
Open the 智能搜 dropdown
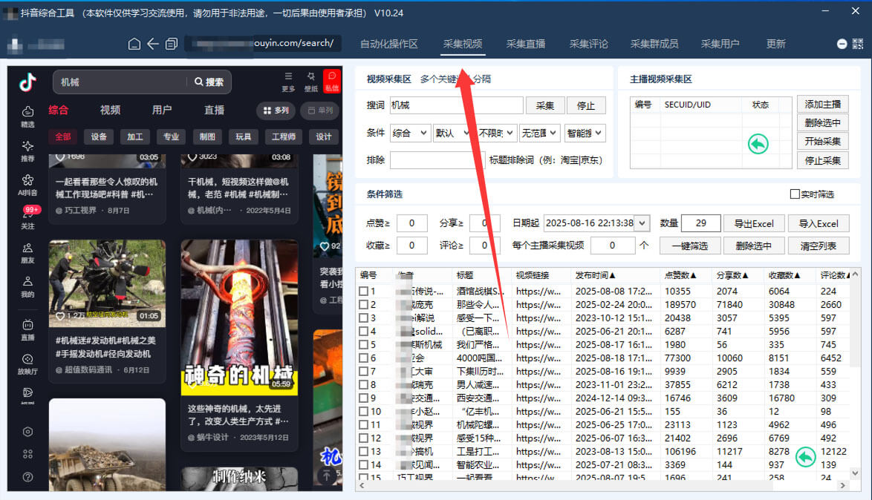[585, 132]
